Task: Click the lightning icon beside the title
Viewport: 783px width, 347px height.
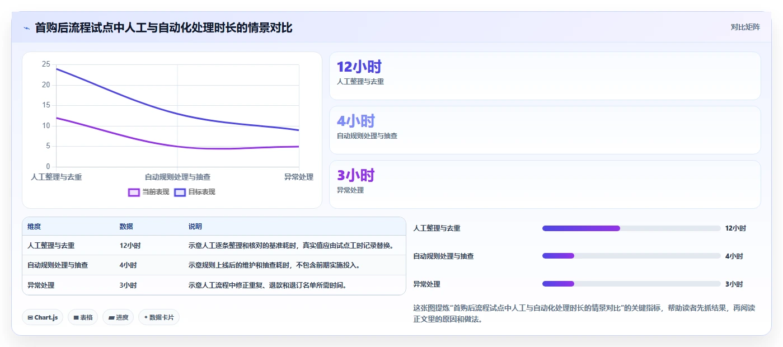Action: [x=26, y=27]
